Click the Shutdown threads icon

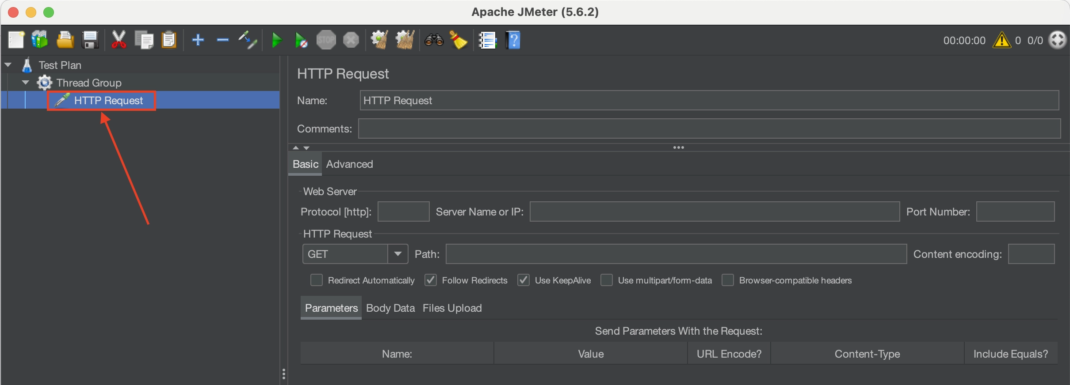(x=351, y=40)
